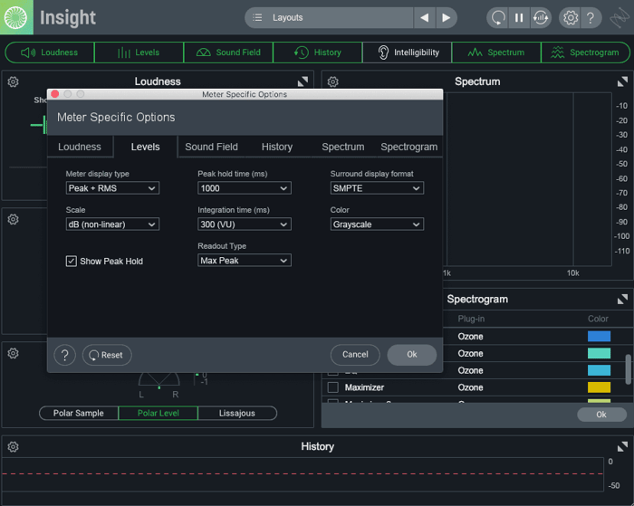Image resolution: width=634 pixels, height=506 pixels.
Task: Open the Color Grayscale dropdown
Action: (377, 224)
